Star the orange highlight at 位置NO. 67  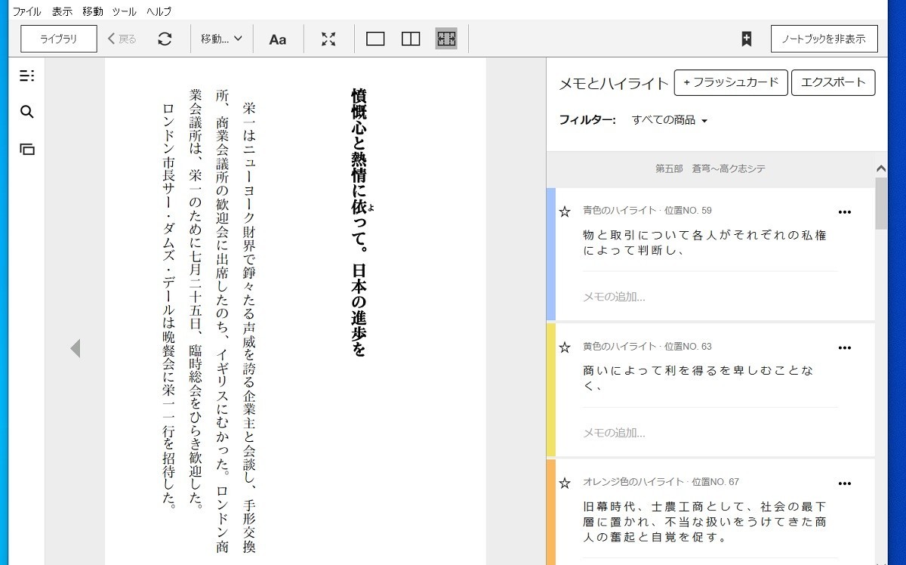[564, 483]
